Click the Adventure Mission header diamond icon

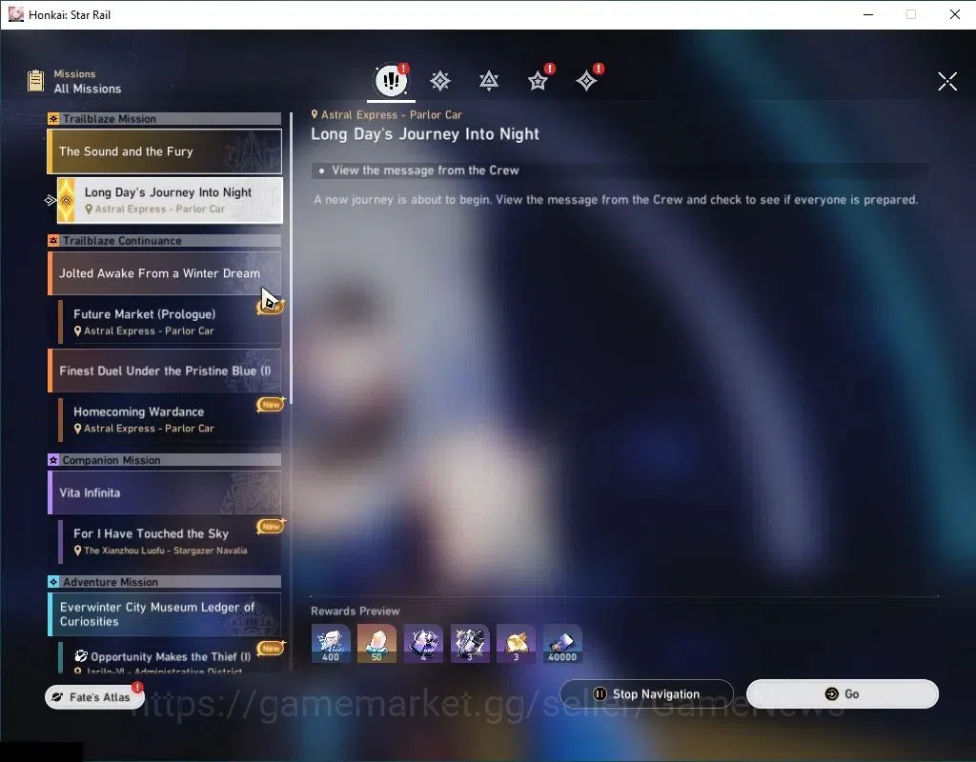(53, 582)
